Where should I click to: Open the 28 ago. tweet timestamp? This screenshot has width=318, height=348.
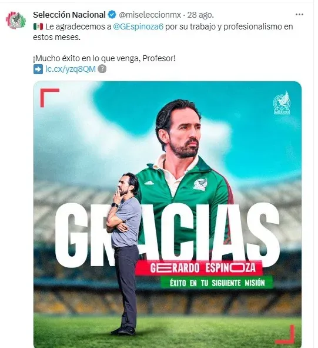pyautogui.click(x=200, y=15)
